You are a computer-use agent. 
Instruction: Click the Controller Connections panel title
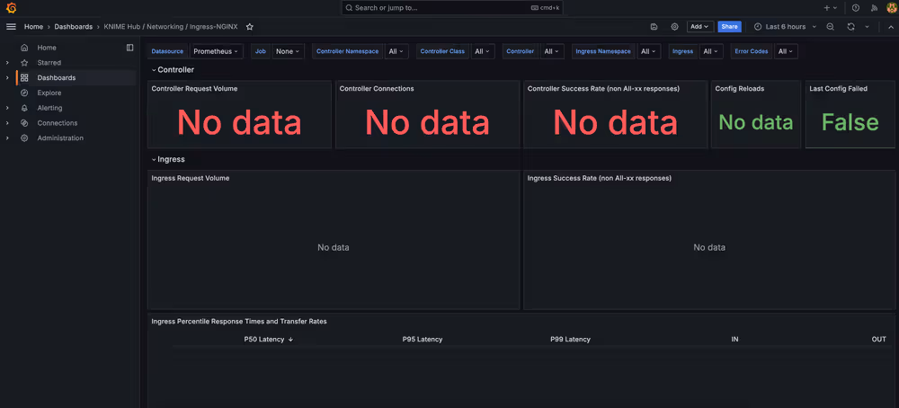377,89
